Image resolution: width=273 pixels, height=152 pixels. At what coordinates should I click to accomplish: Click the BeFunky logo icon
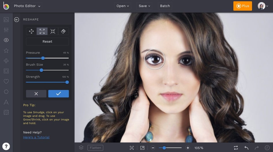pos(6,6)
